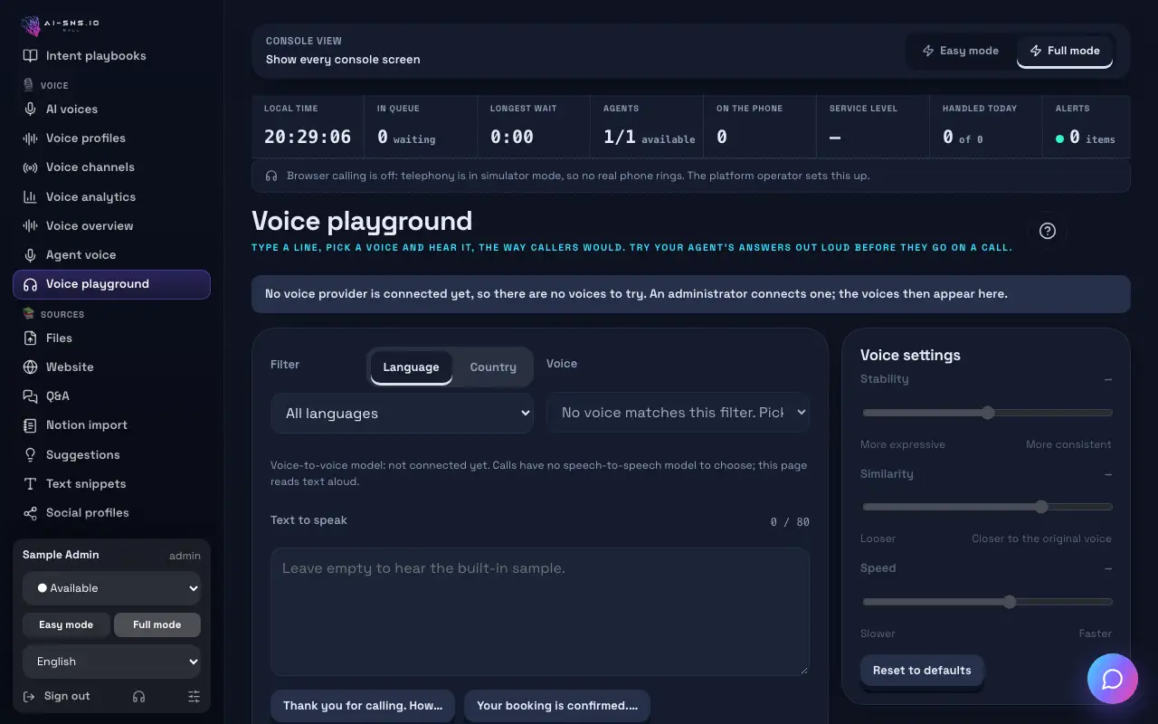The width and height of the screenshot is (1158, 724).
Task: Open the English interface language dropdown
Action: click(x=111, y=662)
